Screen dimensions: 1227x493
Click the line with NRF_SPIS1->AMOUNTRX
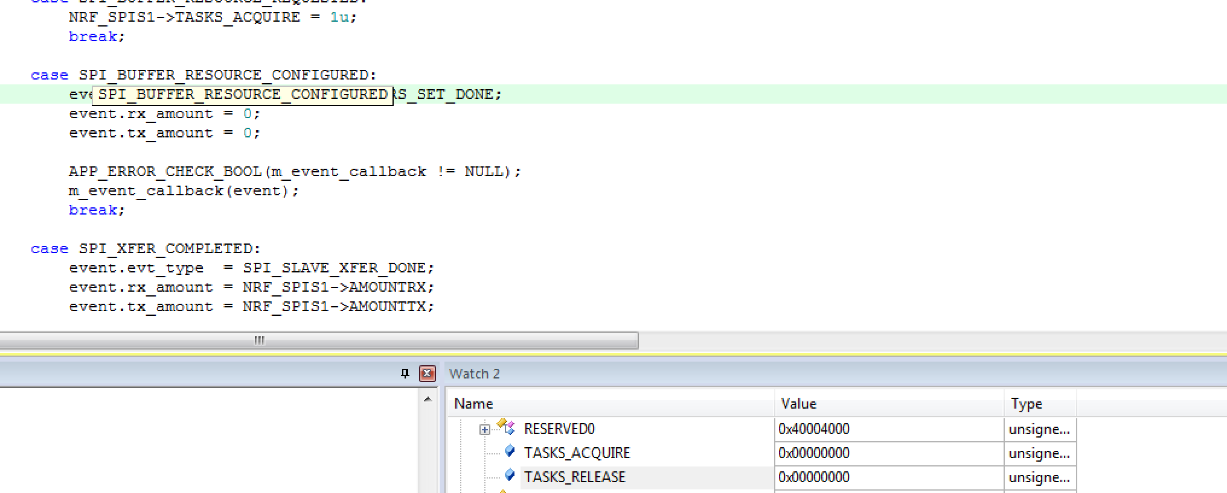pos(251,287)
